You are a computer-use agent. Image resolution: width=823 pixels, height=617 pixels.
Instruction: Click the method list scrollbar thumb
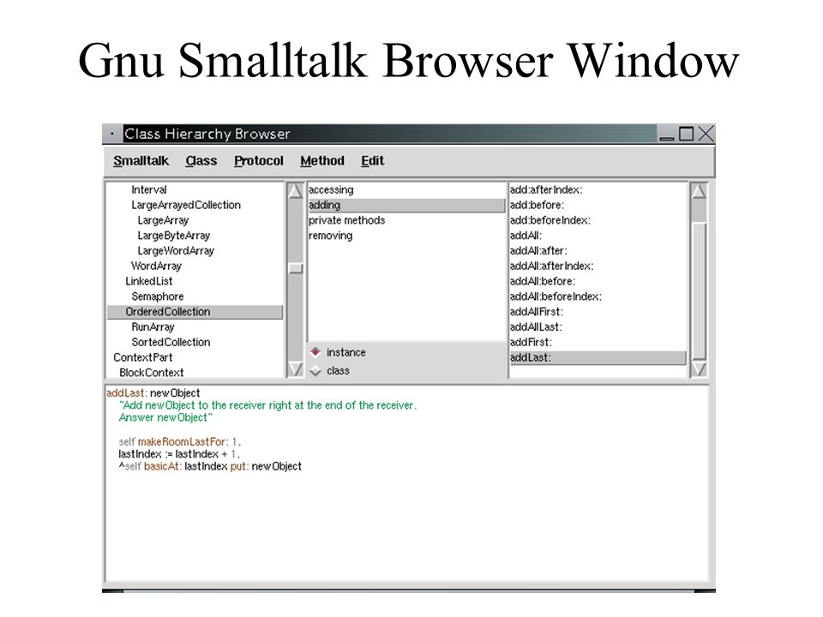[x=699, y=291]
